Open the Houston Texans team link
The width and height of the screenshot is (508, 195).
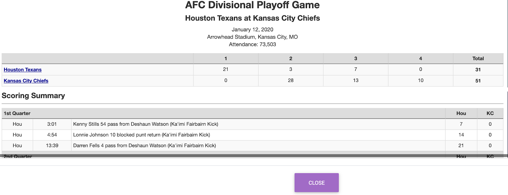(23, 70)
